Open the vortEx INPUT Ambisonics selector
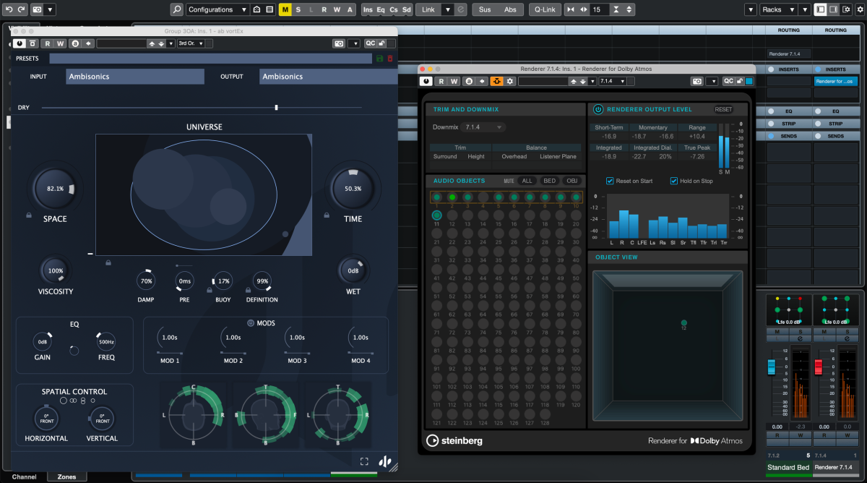The width and height of the screenshot is (867, 483). pyautogui.click(x=136, y=77)
